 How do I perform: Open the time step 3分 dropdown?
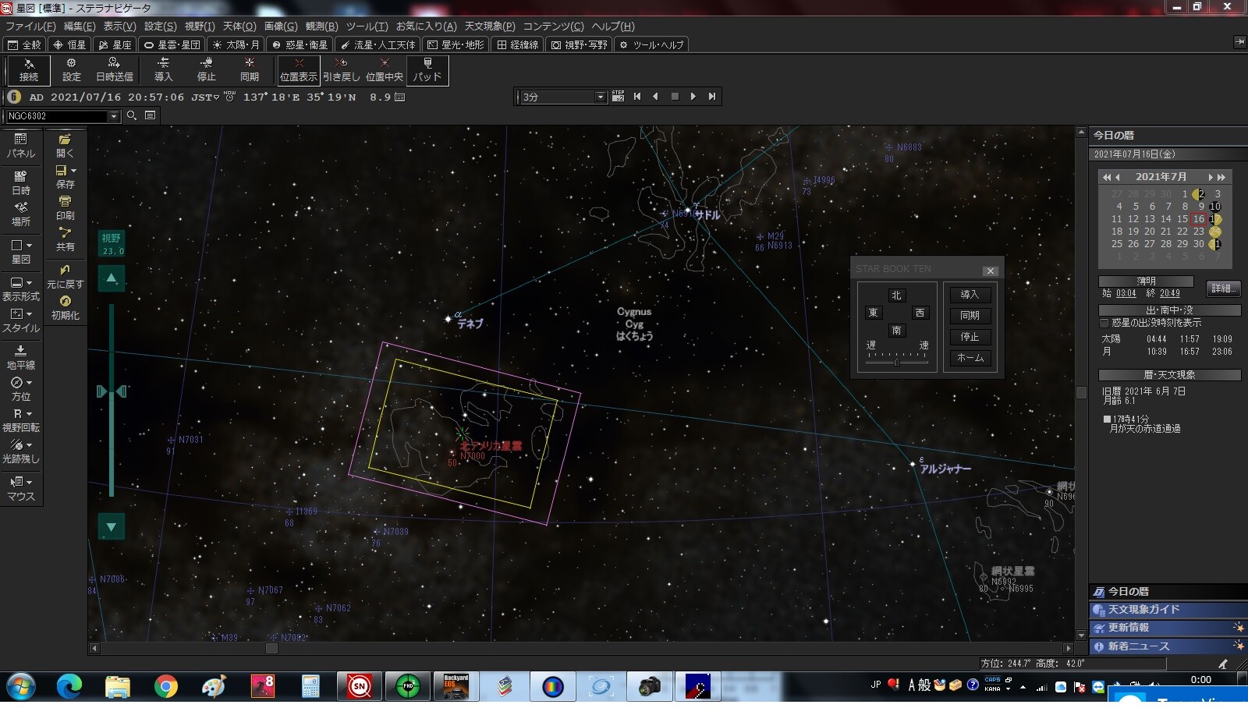click(x=600, y=97)
